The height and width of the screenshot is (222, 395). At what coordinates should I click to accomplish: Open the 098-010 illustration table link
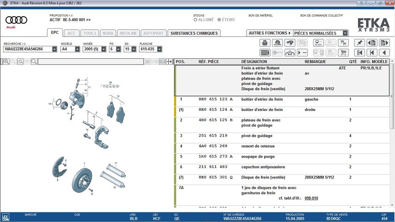tap(311, 198)
